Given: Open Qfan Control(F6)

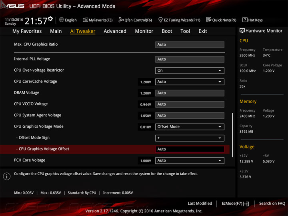Looking at the screenshot, I should point(138,20).
